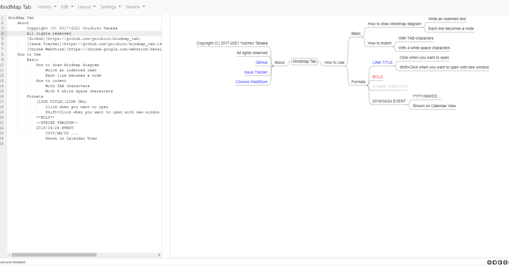Click editor scrollbar left arrow
The image size is (509, 266).
tap(9, 255)
